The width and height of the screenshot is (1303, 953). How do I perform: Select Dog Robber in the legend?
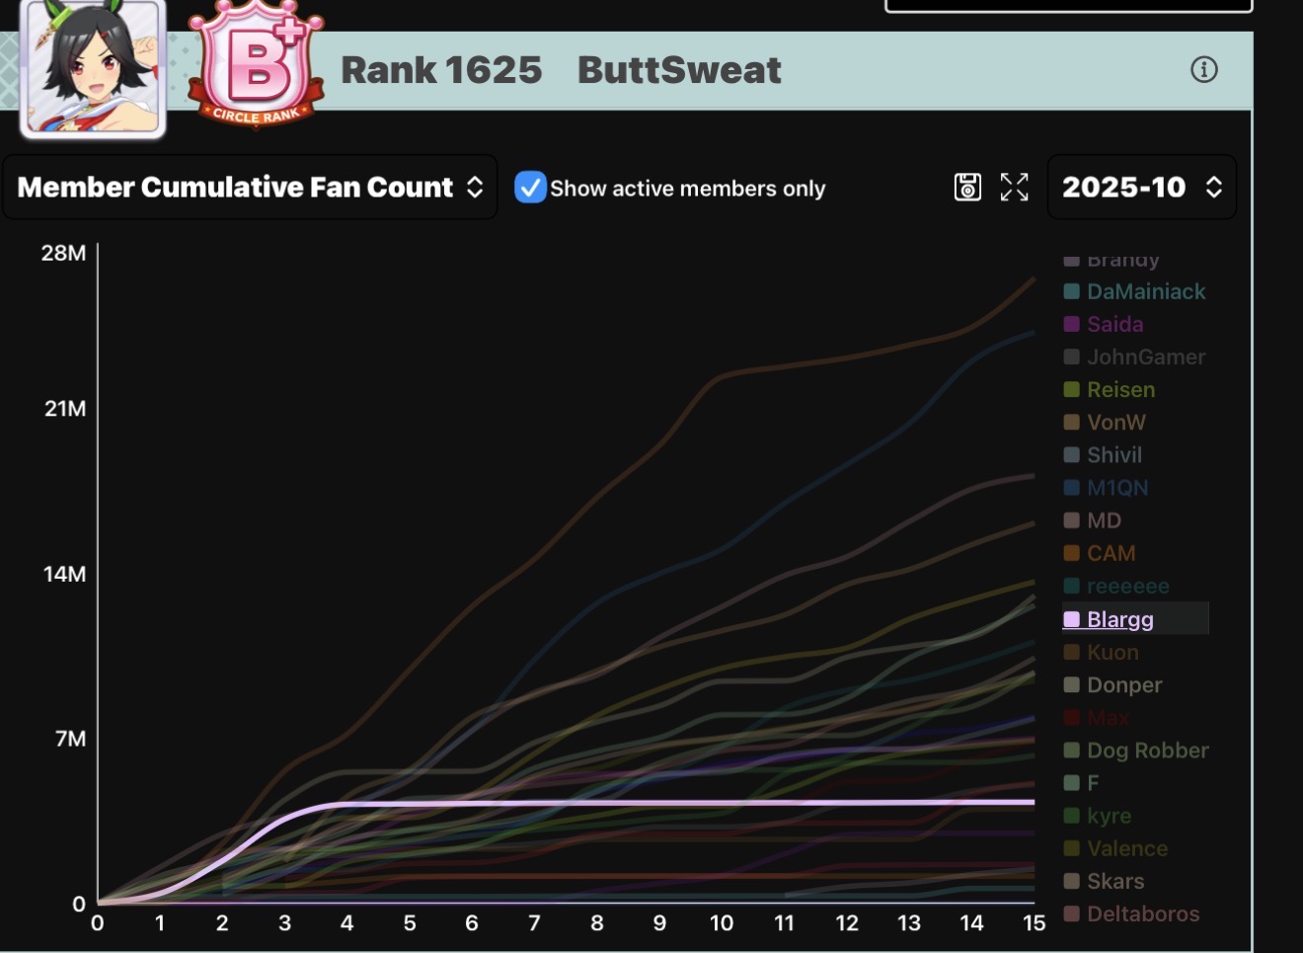[x=1136, y=750]
